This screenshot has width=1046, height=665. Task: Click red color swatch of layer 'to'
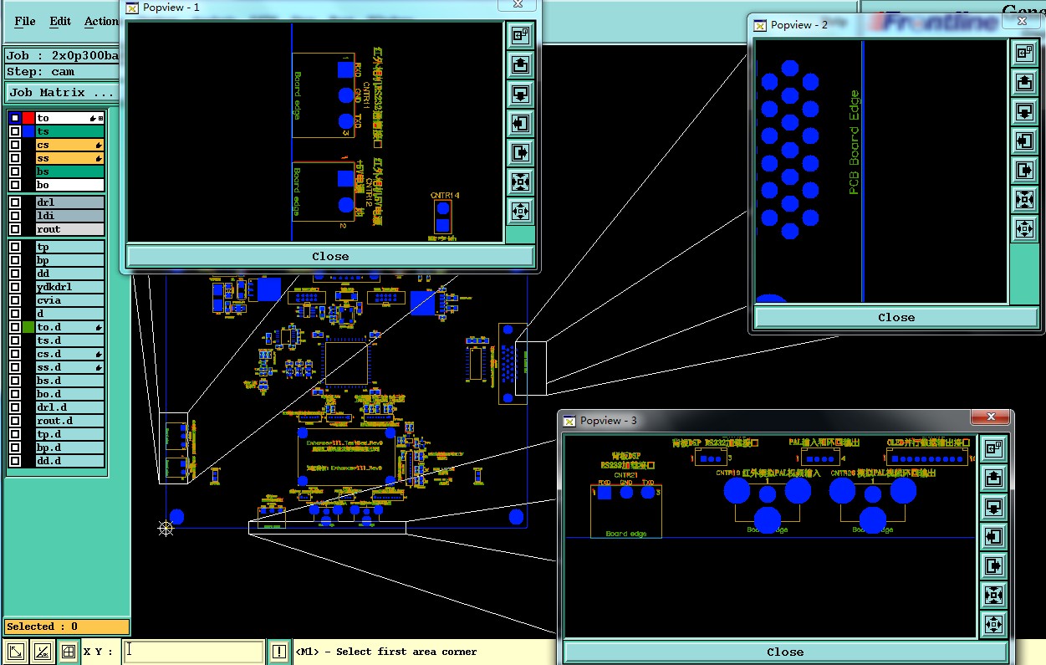click(x=28, y=118)
